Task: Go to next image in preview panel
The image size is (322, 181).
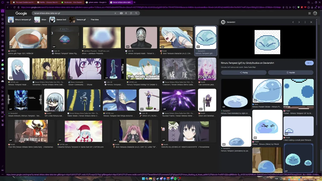Action: tap(299, 22)
